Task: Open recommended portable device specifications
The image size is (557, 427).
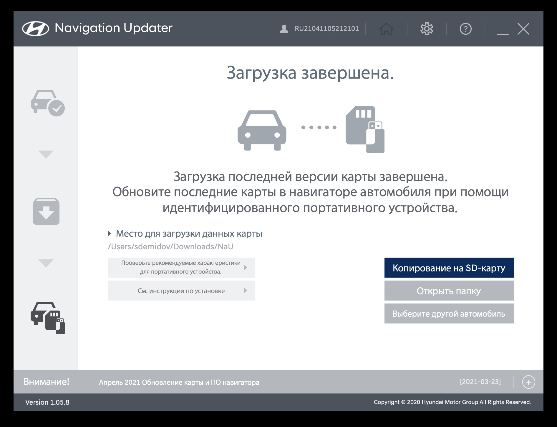Action: [x=181, y=268]
